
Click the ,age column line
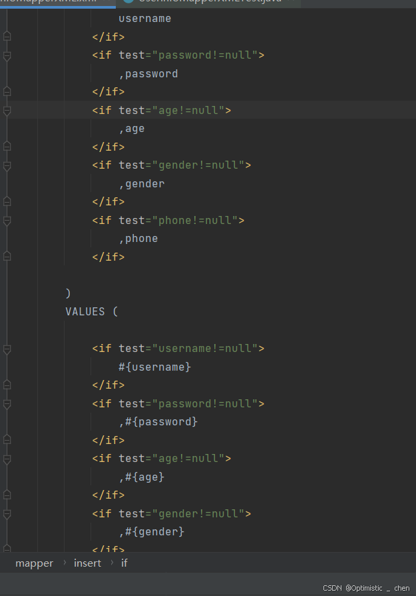point(132,129)
